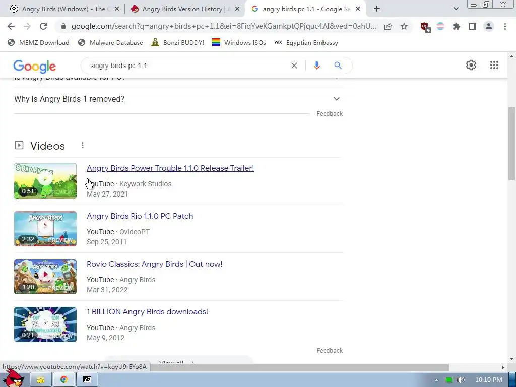The height and width of the screenshot is (387, 516).
Task: Select the Keywork Studios channel text
Action: coord(145,184)
